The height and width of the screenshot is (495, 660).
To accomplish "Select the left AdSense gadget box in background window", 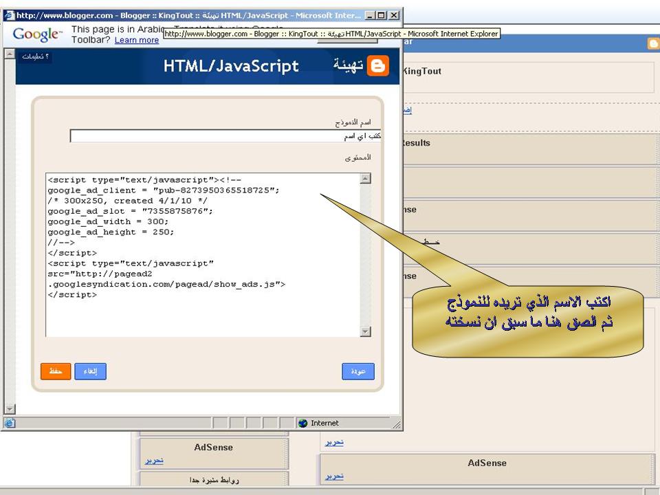I will tap(214, 453).
